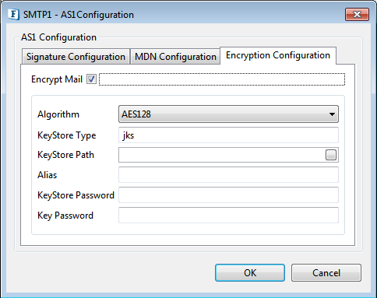Focus the KeyStore Type field containing jks
This screenshot has height=298, width=377.
pyautogui.click(x=228, y=135)
